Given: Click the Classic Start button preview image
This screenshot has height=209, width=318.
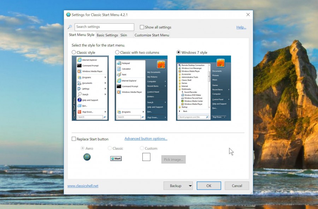Looking at the screenshot, I should coord(116,158).
